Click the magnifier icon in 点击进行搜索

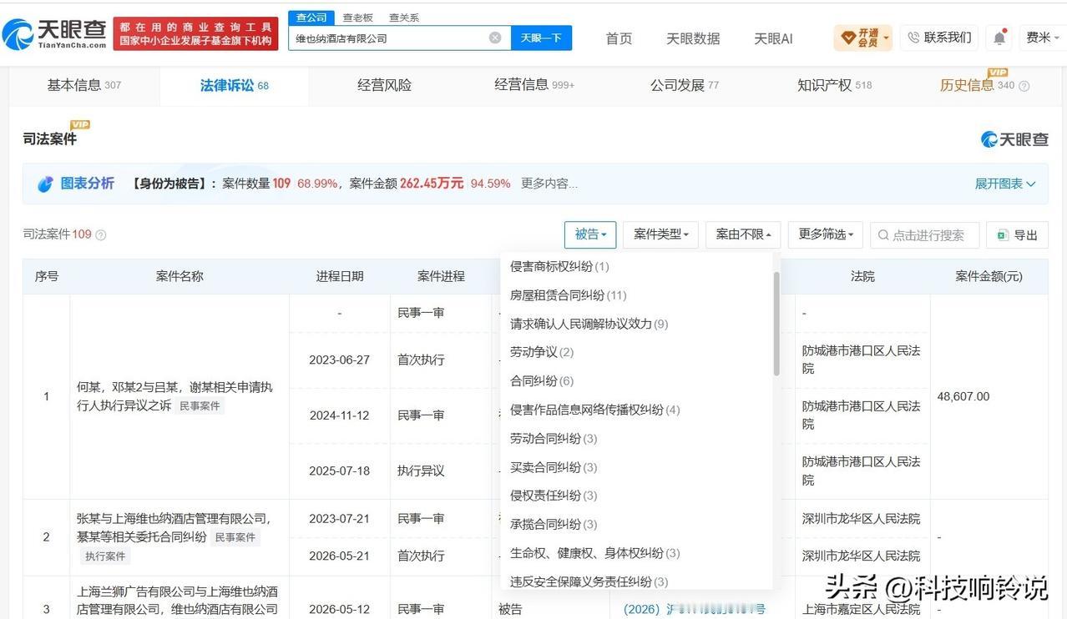pyautogui.click(x=882, y=235)
